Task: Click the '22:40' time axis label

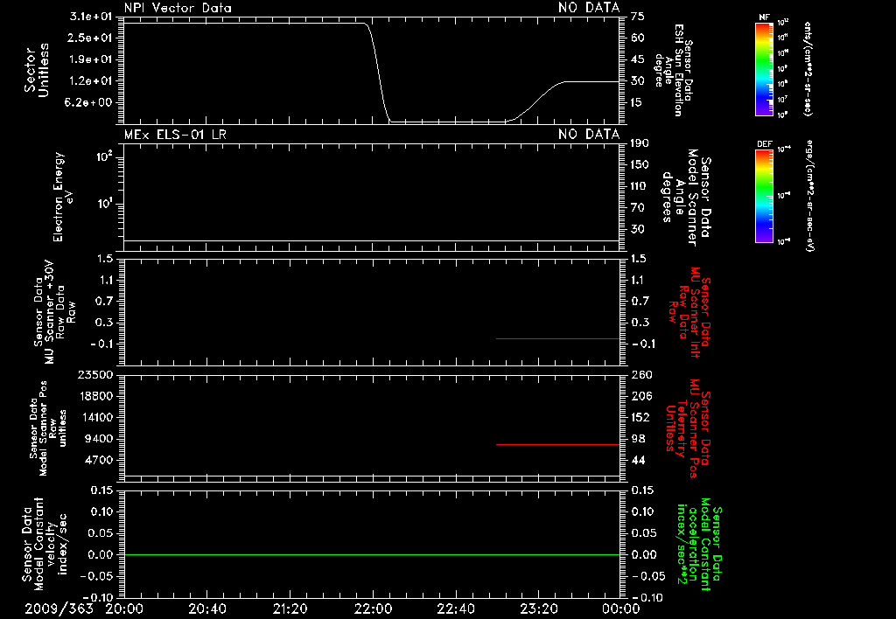Action: [x=455, y=609]
